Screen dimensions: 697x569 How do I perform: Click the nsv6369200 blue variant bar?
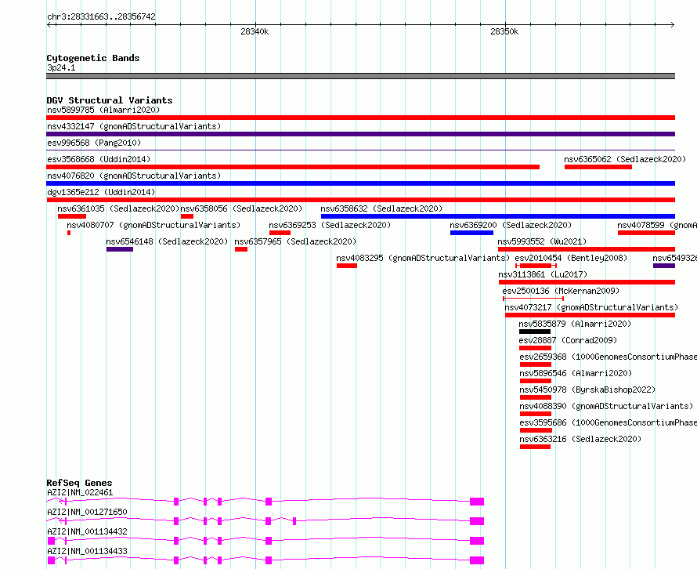point(471,233)
